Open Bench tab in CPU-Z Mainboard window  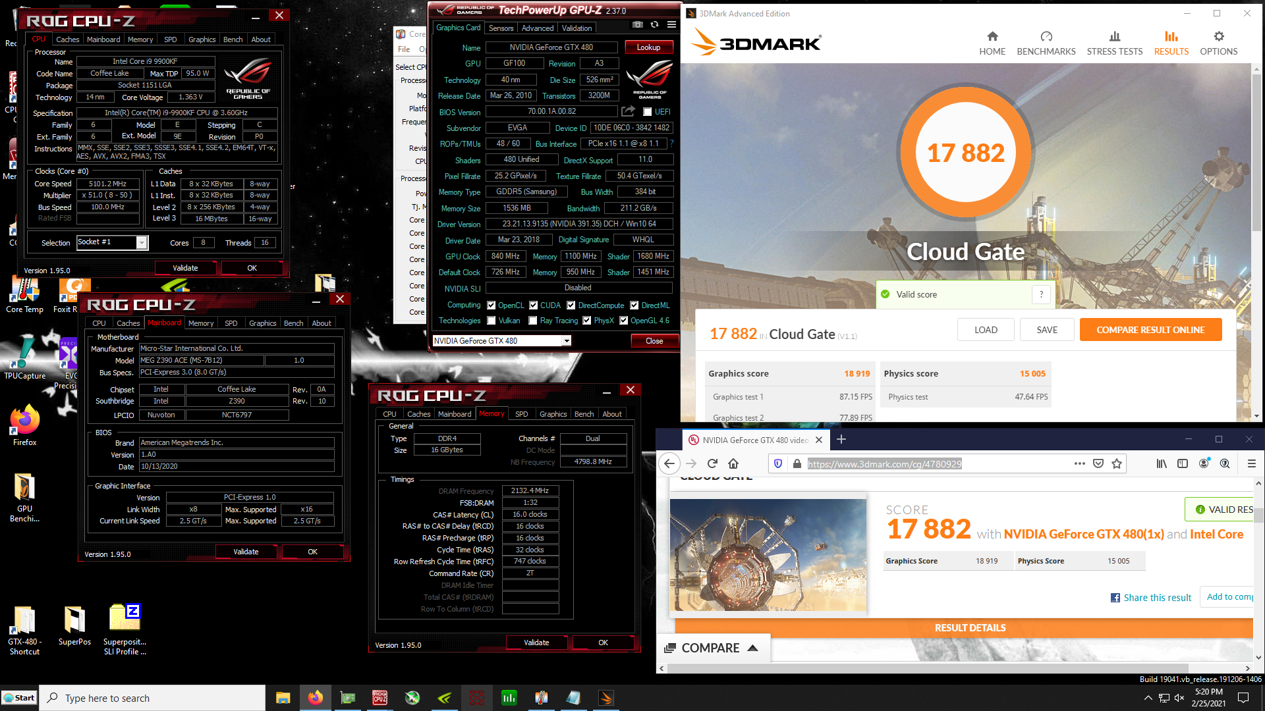pos(293,323)
